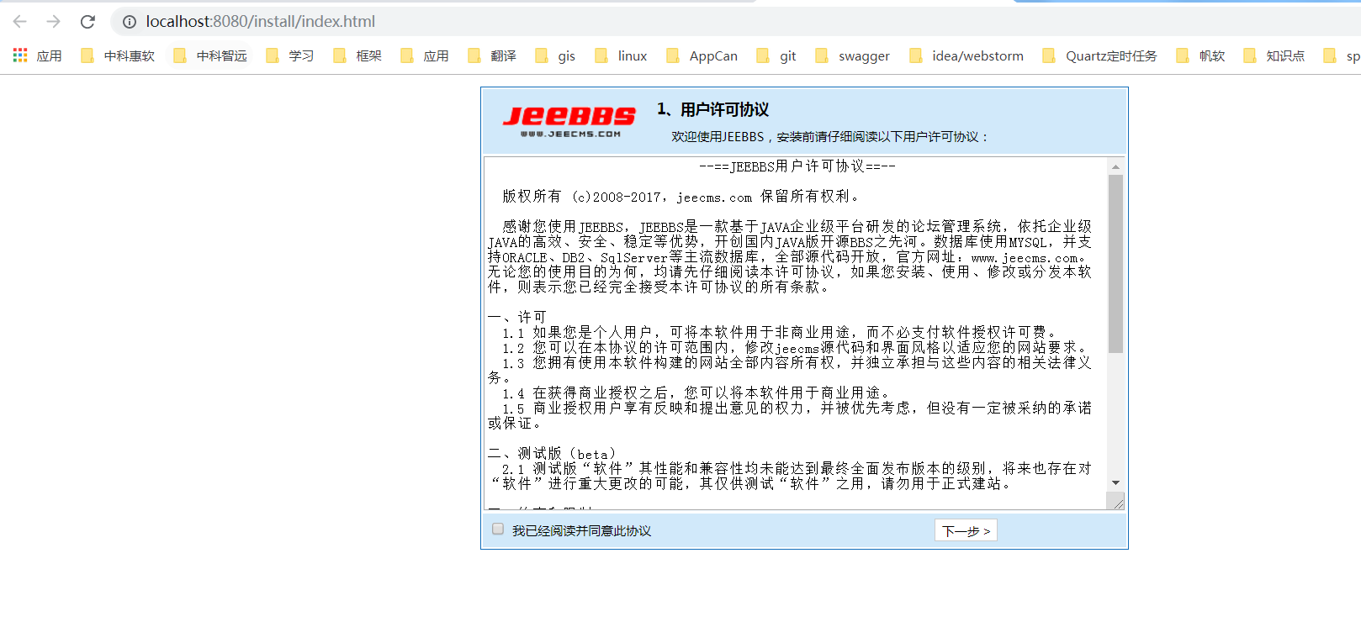The height and width of the screenshot is (627, 1361).
Task: Check the agree to license agreement checkbox
Action: (x=498, y=530)
